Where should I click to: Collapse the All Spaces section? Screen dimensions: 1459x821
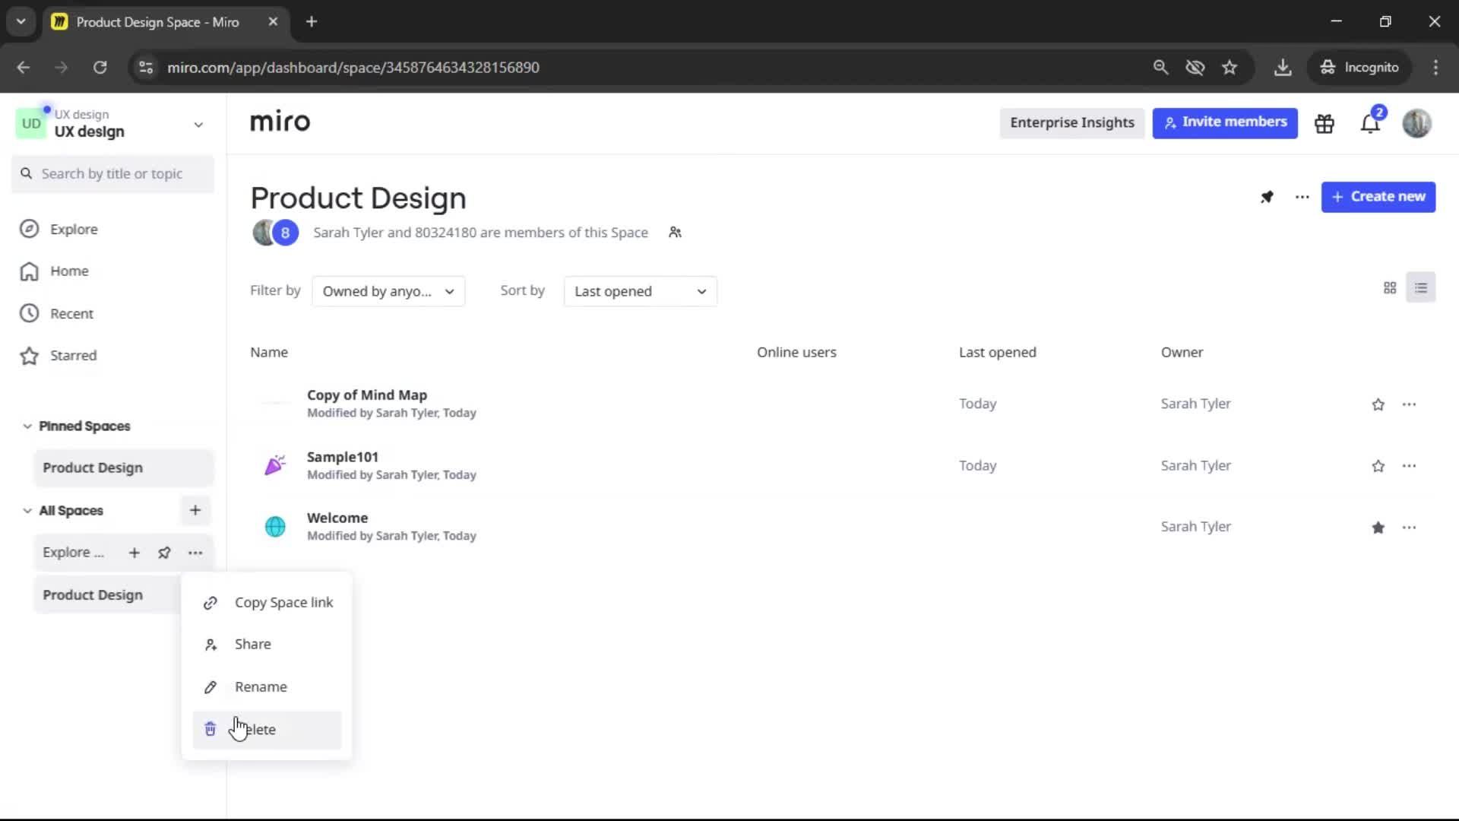click(27, 511)
